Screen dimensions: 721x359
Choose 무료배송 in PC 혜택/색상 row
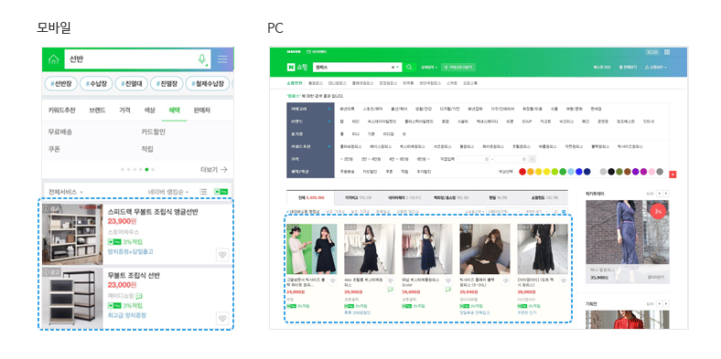point(347,172)
